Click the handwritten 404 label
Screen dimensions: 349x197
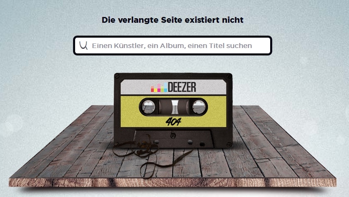(173, 121)
